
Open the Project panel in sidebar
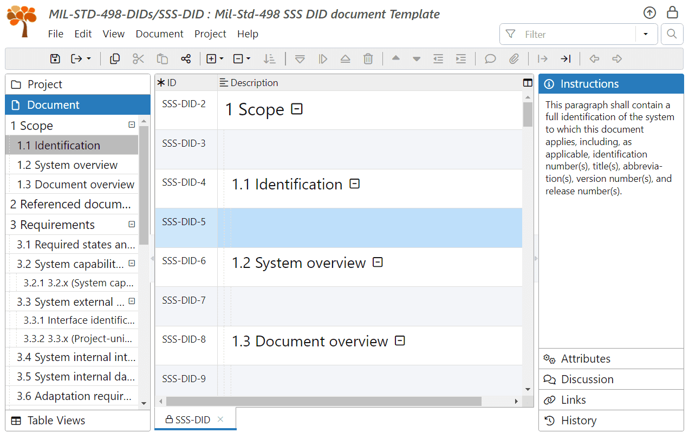78,84
